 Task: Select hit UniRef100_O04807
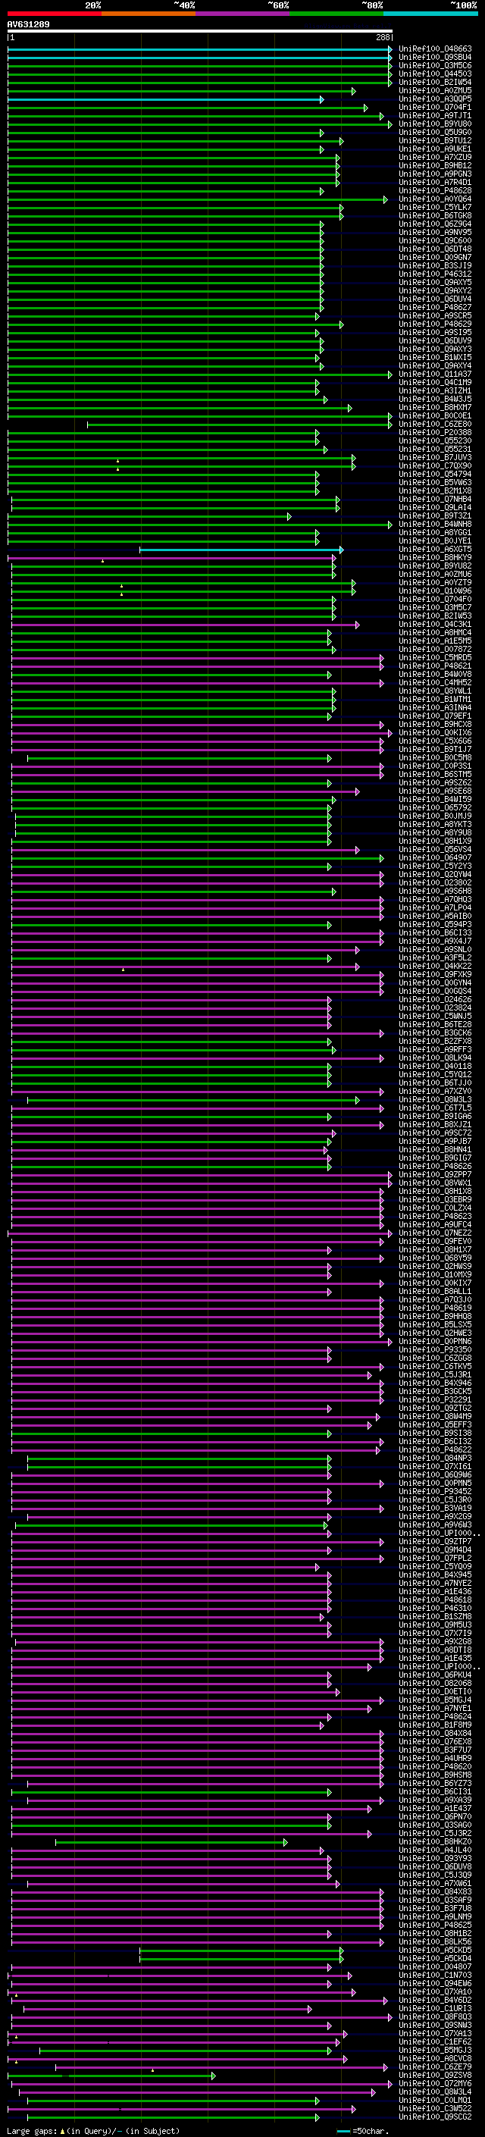[x=434, y=1967]
